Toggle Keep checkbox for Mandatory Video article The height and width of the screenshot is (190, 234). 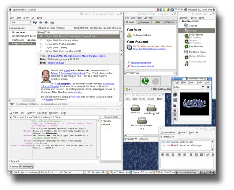(41, 40)
